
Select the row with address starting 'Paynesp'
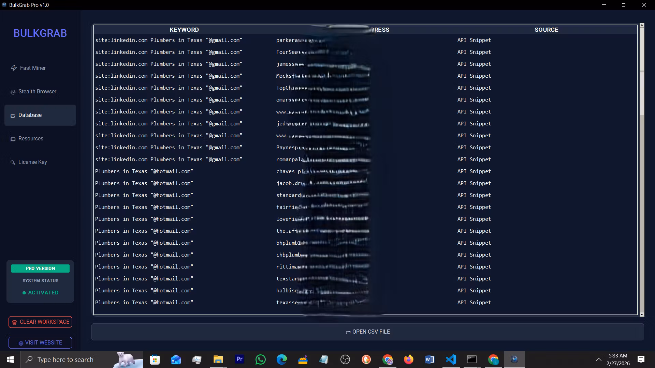[365, 148]
